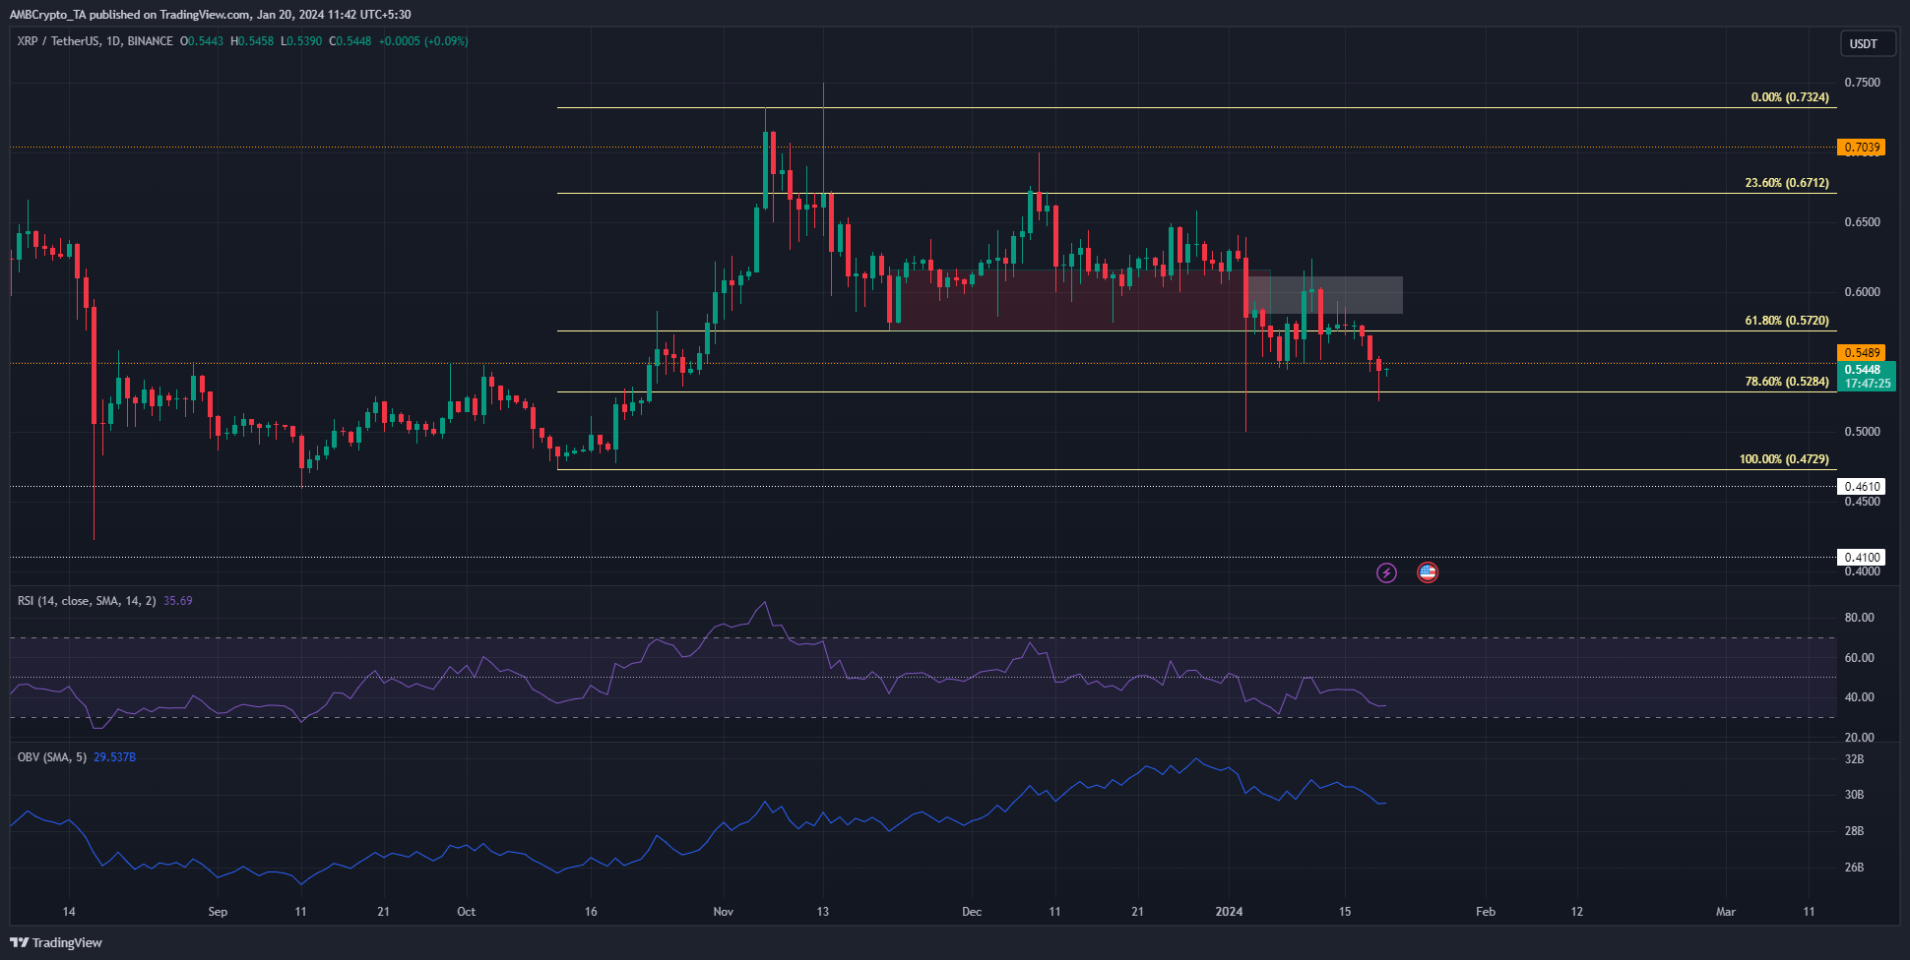
Task: Click the OBV indicator legend label
Action: (52, 757)
